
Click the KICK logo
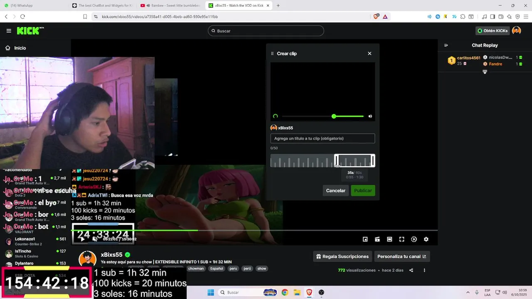coord(30,31)
